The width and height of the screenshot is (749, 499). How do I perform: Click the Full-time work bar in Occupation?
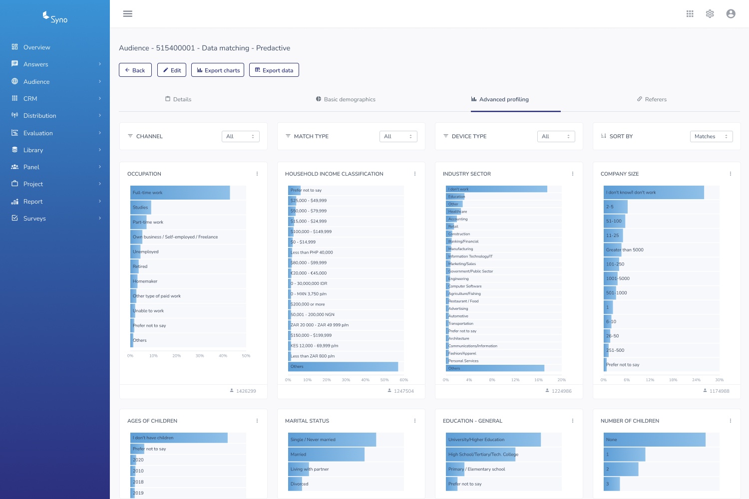coord(180,193)
